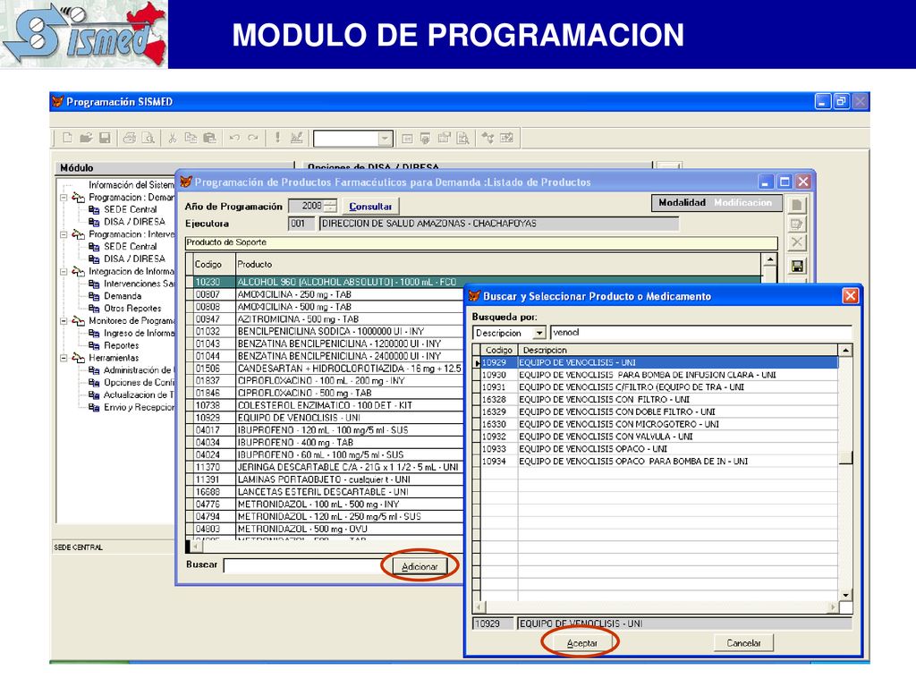The height and width of the screenshot is (687, 916).
Task: Click new-record icon right of Modalidad
Action: coord(797,205)
